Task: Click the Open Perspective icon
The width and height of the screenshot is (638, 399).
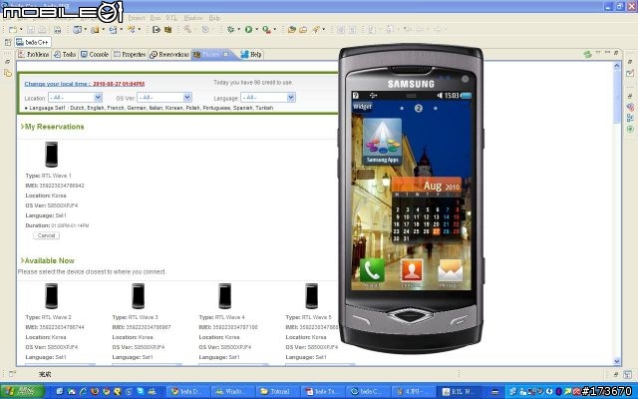Action: [x=8, y=42]
